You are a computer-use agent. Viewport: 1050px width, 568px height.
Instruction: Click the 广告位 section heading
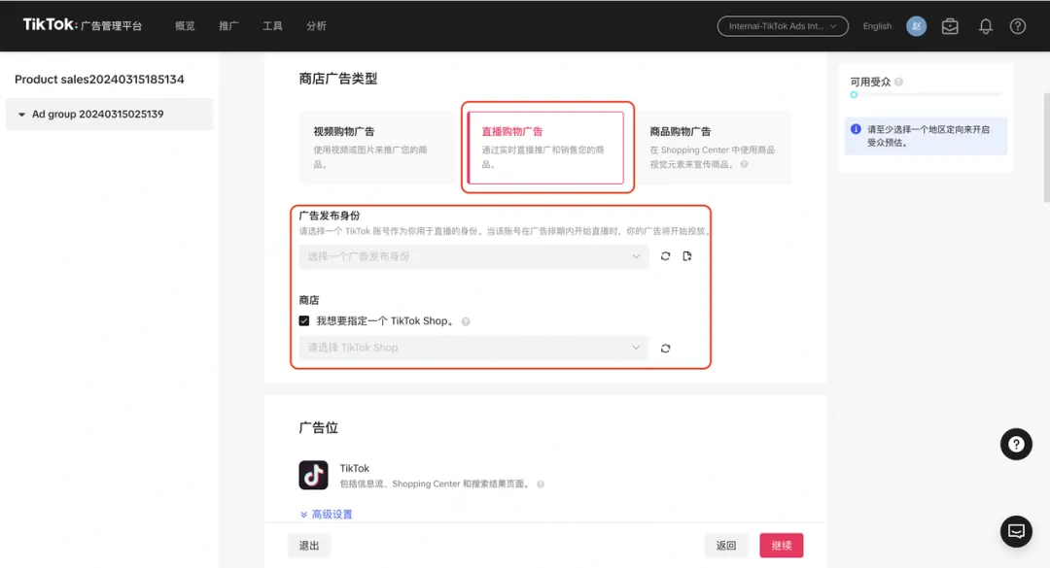(x=319, y=427)
